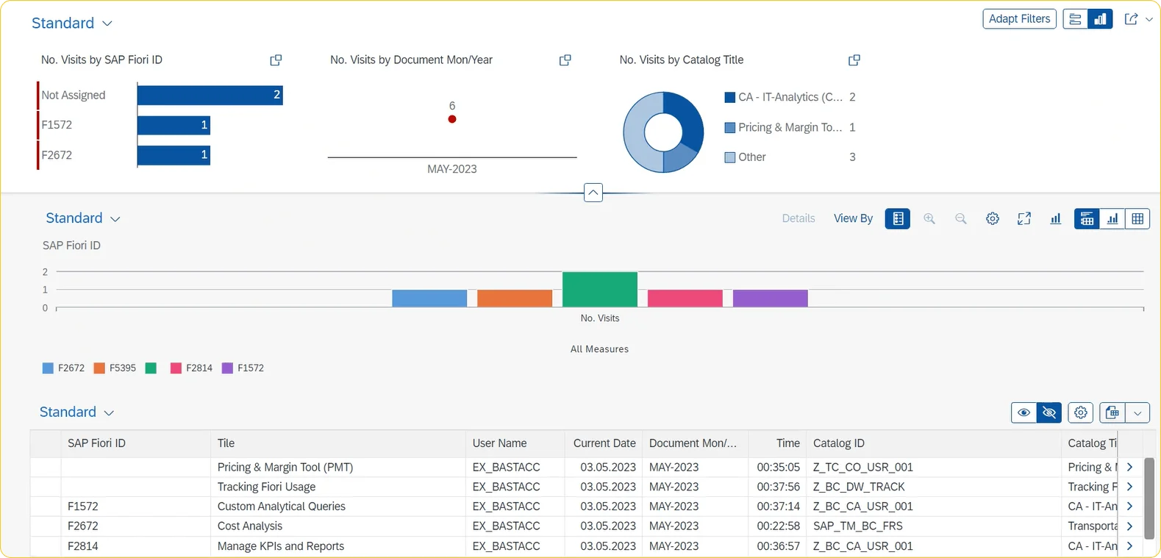This screenshot has height=558, width=1161.
Task: Open chart settings gear in chart toolbar
Action: pyautogui.click(x=993, y=218)
